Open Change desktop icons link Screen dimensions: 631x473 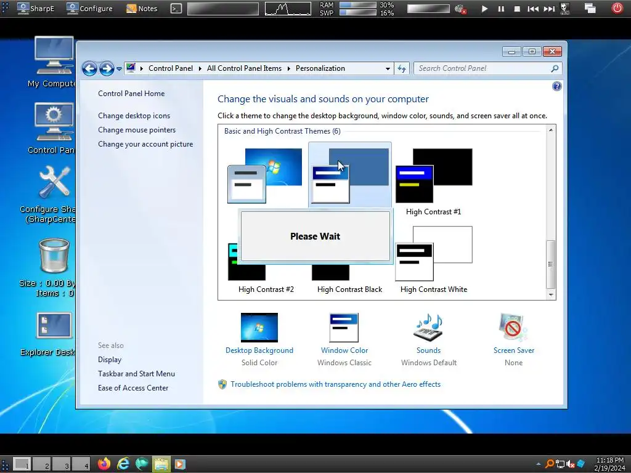[134, 115]
